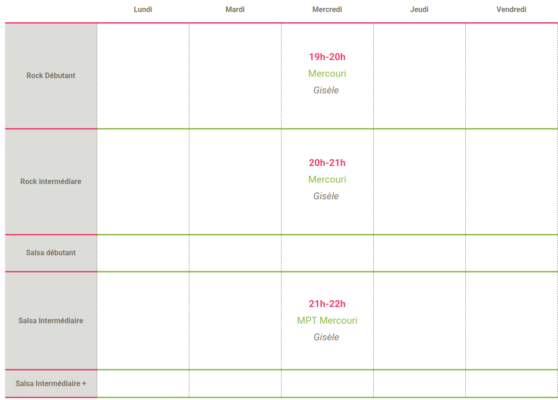Select the Salsa Intermédiaire + row label

pyautogui.click(x=51, y=383)
